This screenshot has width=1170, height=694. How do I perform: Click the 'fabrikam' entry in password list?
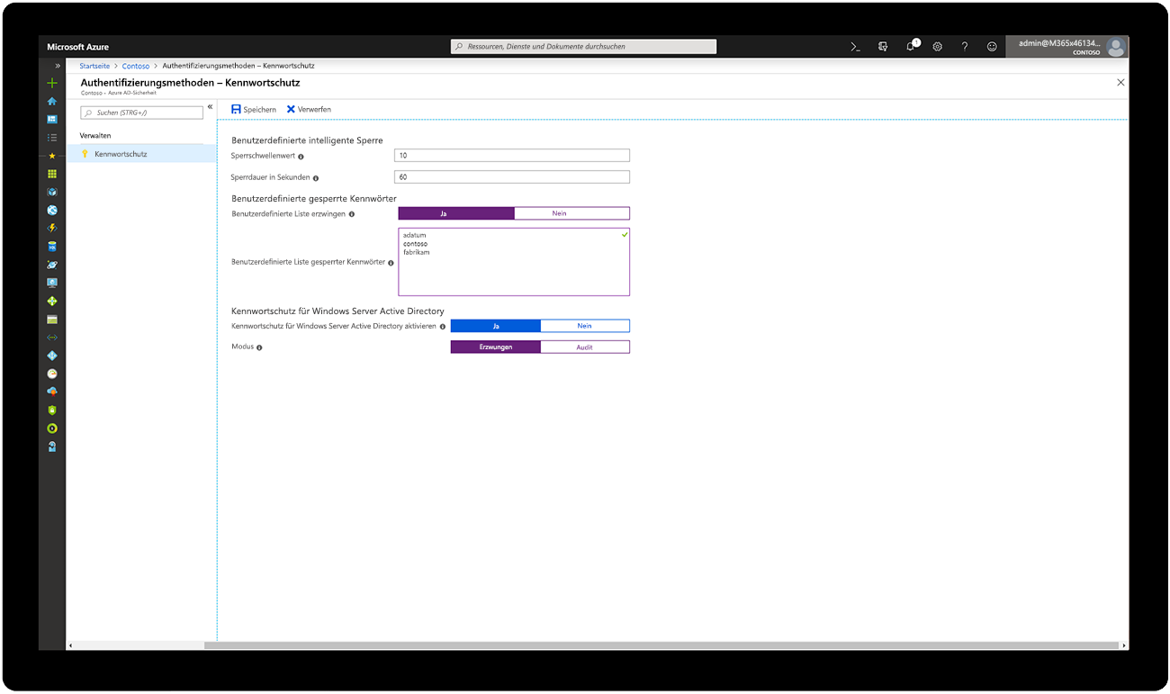[417, 252]
